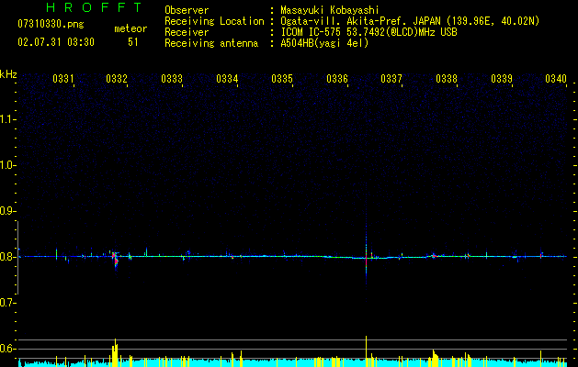
Task: Select the Ogata-vill. Akita-Pref. JAPAN location text
Action: 410,21
